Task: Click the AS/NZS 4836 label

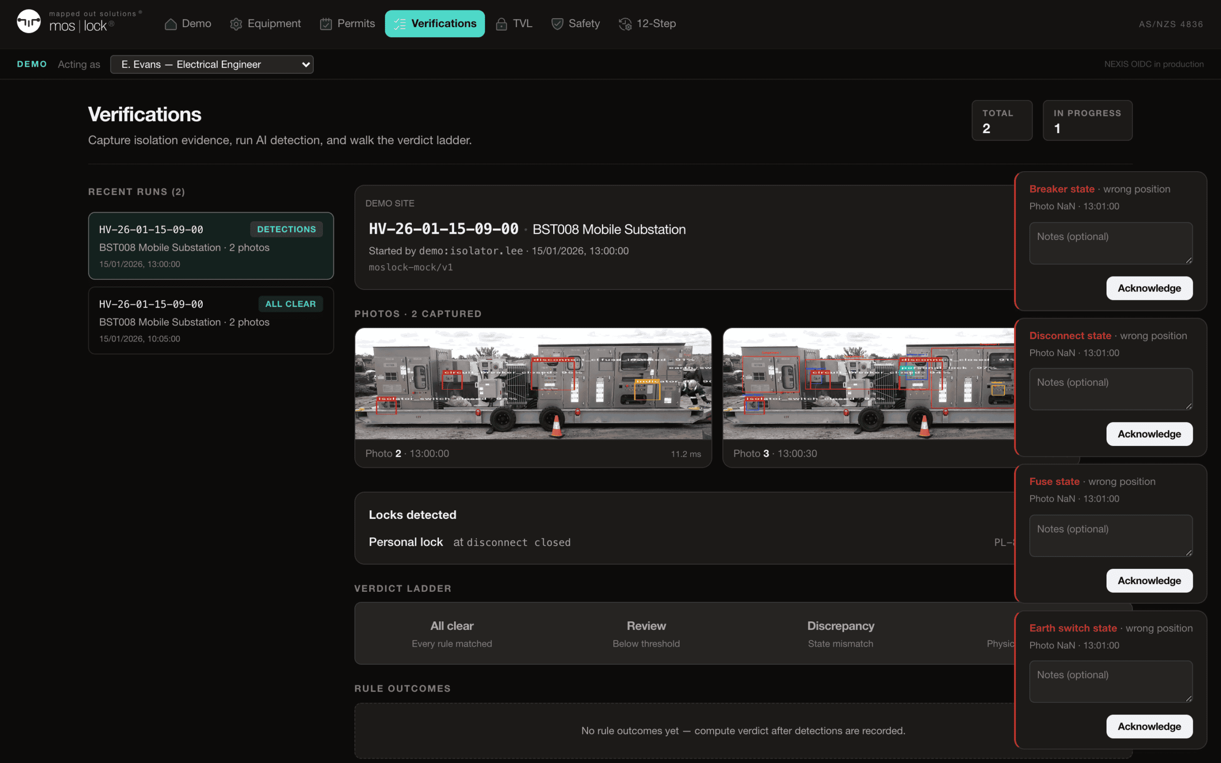Action: pos(1170,24)
